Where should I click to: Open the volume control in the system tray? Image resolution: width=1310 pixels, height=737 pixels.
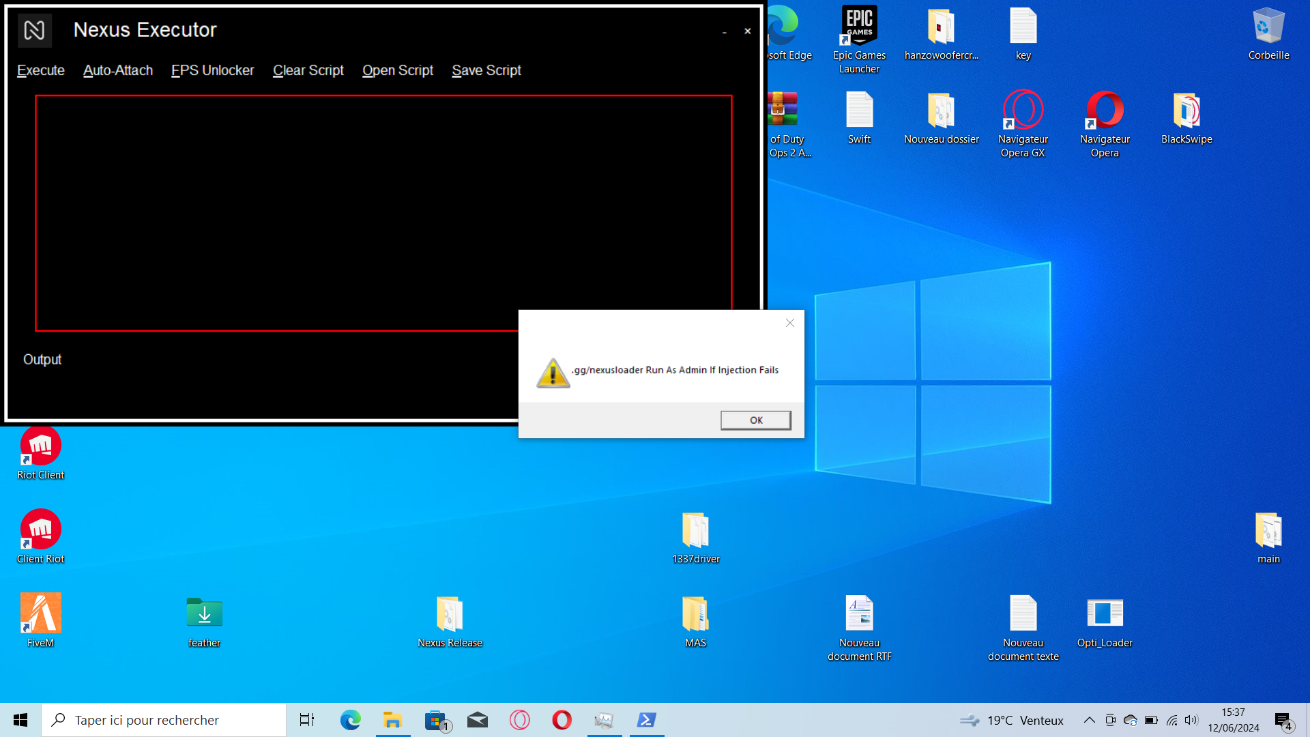pos(1191,720)
